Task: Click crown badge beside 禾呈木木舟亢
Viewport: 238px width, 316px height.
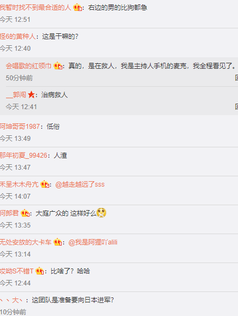Action: [x=45, y=184]
